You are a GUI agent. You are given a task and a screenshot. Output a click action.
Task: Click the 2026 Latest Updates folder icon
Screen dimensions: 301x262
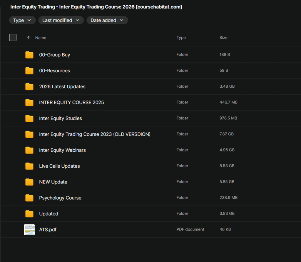coord(29,87)
